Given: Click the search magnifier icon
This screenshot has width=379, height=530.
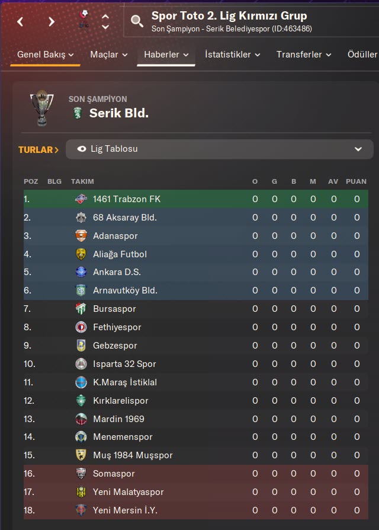Looking at the screenshot, I should point(137,22).
